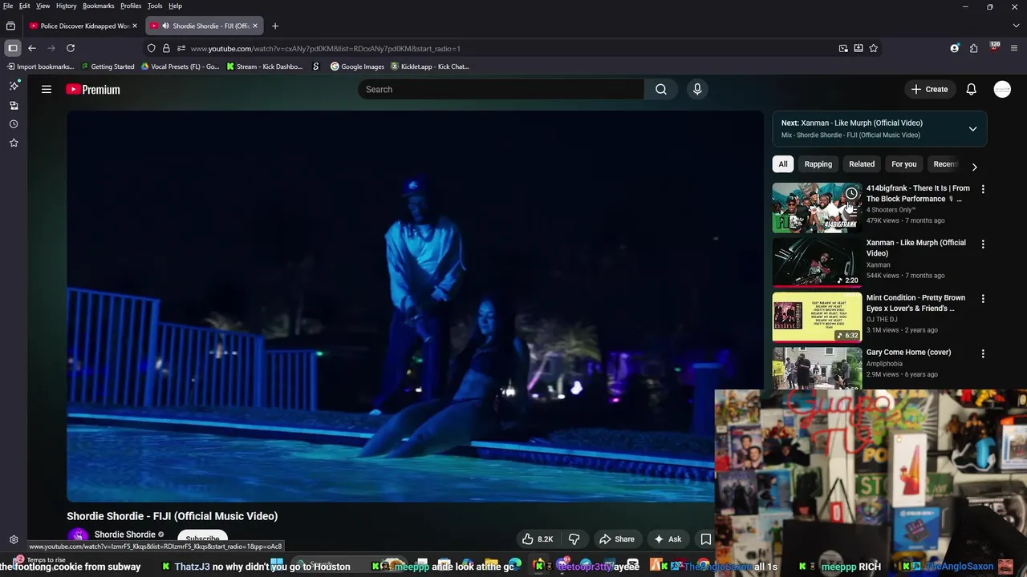
Task: Click the install-app icon in address bar
Action: (859, 48)
